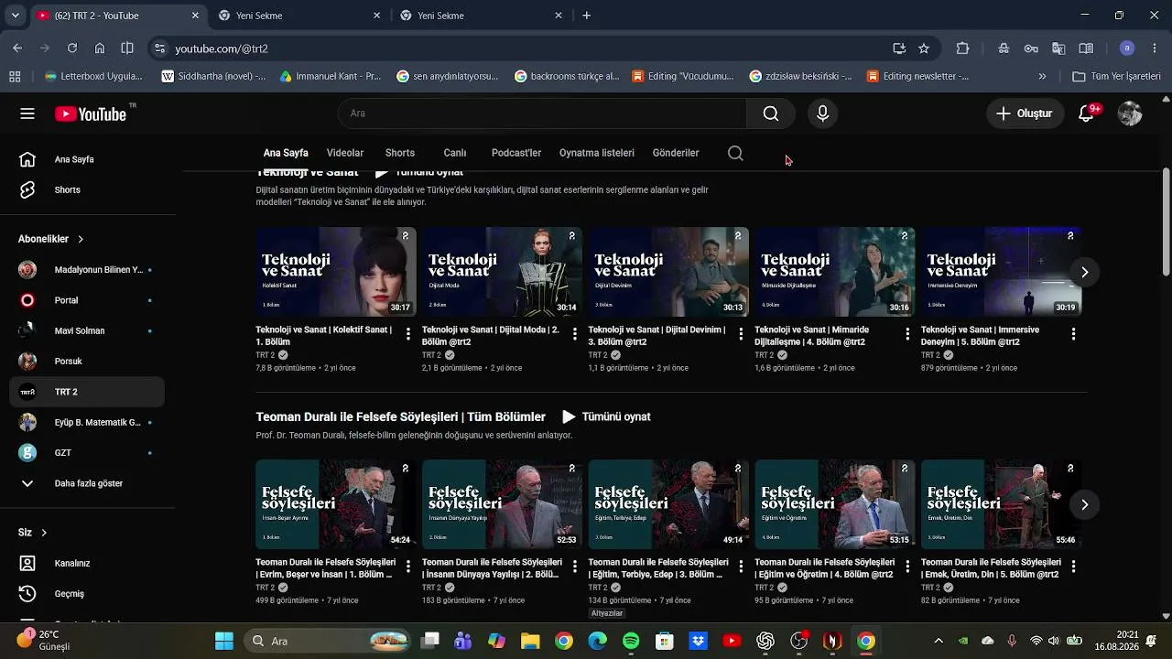Open the Oynatma listeleri tab
1172x659 pixels.
click(x=597, y=153)
